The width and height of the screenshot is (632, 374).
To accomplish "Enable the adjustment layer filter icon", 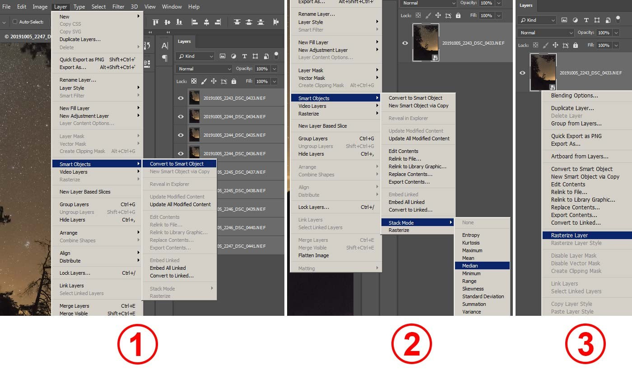I will (x=234, y=56).
